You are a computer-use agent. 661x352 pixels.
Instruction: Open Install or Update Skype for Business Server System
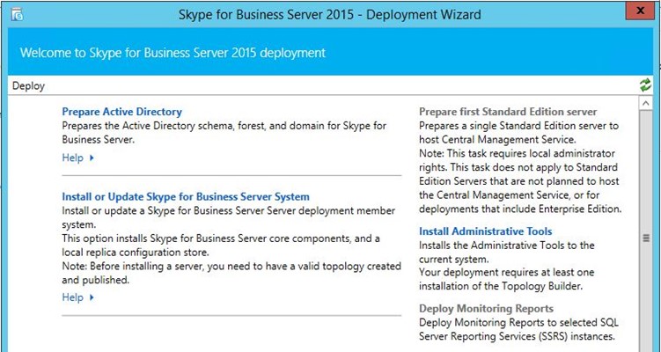coord(186,197)
